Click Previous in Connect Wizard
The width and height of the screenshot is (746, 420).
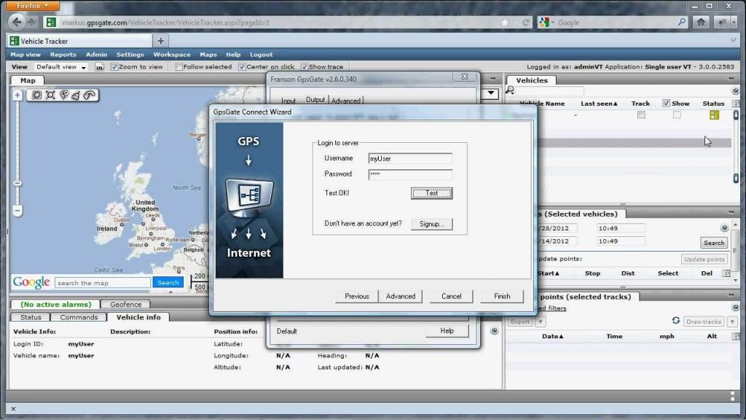click(x=356, y=296)
